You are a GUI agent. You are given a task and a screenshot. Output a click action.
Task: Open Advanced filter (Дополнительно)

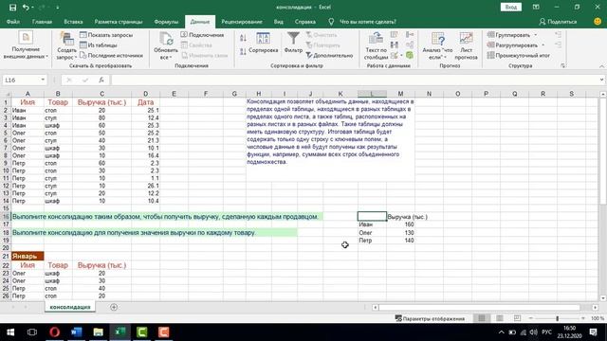[329, 55]
